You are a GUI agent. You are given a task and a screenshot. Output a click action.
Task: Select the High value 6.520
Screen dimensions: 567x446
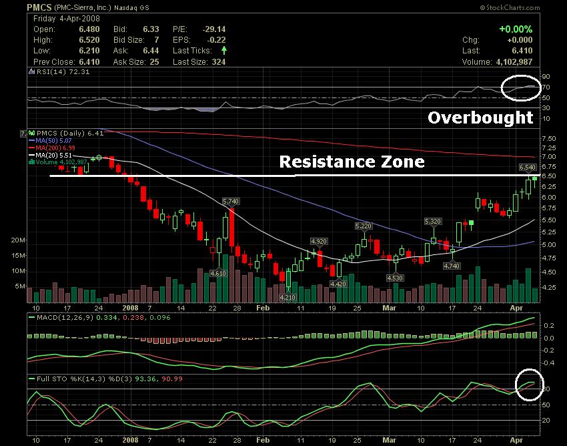pyautogui.click(x=89, y=40)
